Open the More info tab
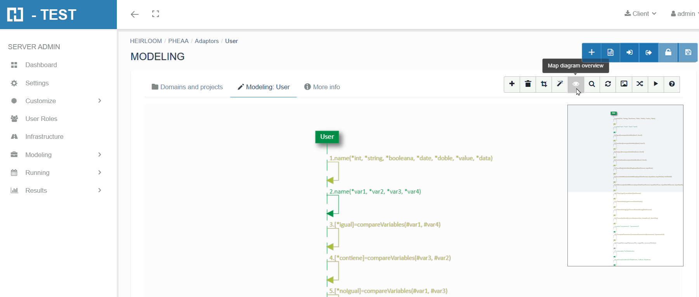The width and height of the screenshot is (699, 297). [x=322, y=87]
